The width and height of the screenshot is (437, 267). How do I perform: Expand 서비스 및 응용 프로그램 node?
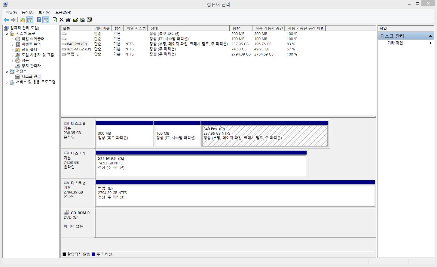tap(7, 82)
